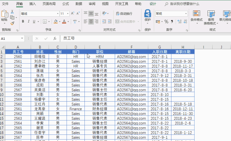Screen dimensions: 231x141
Task: Click the accounting number format icon
Action: click(x=158, y=22)
